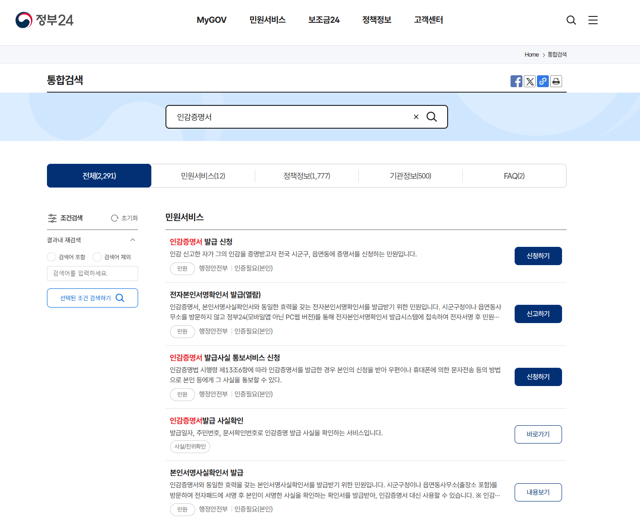This screenshot has height=522, width=640.
Task: Reset filters with the 초기화 icon
Action: (x=115, y=218)
